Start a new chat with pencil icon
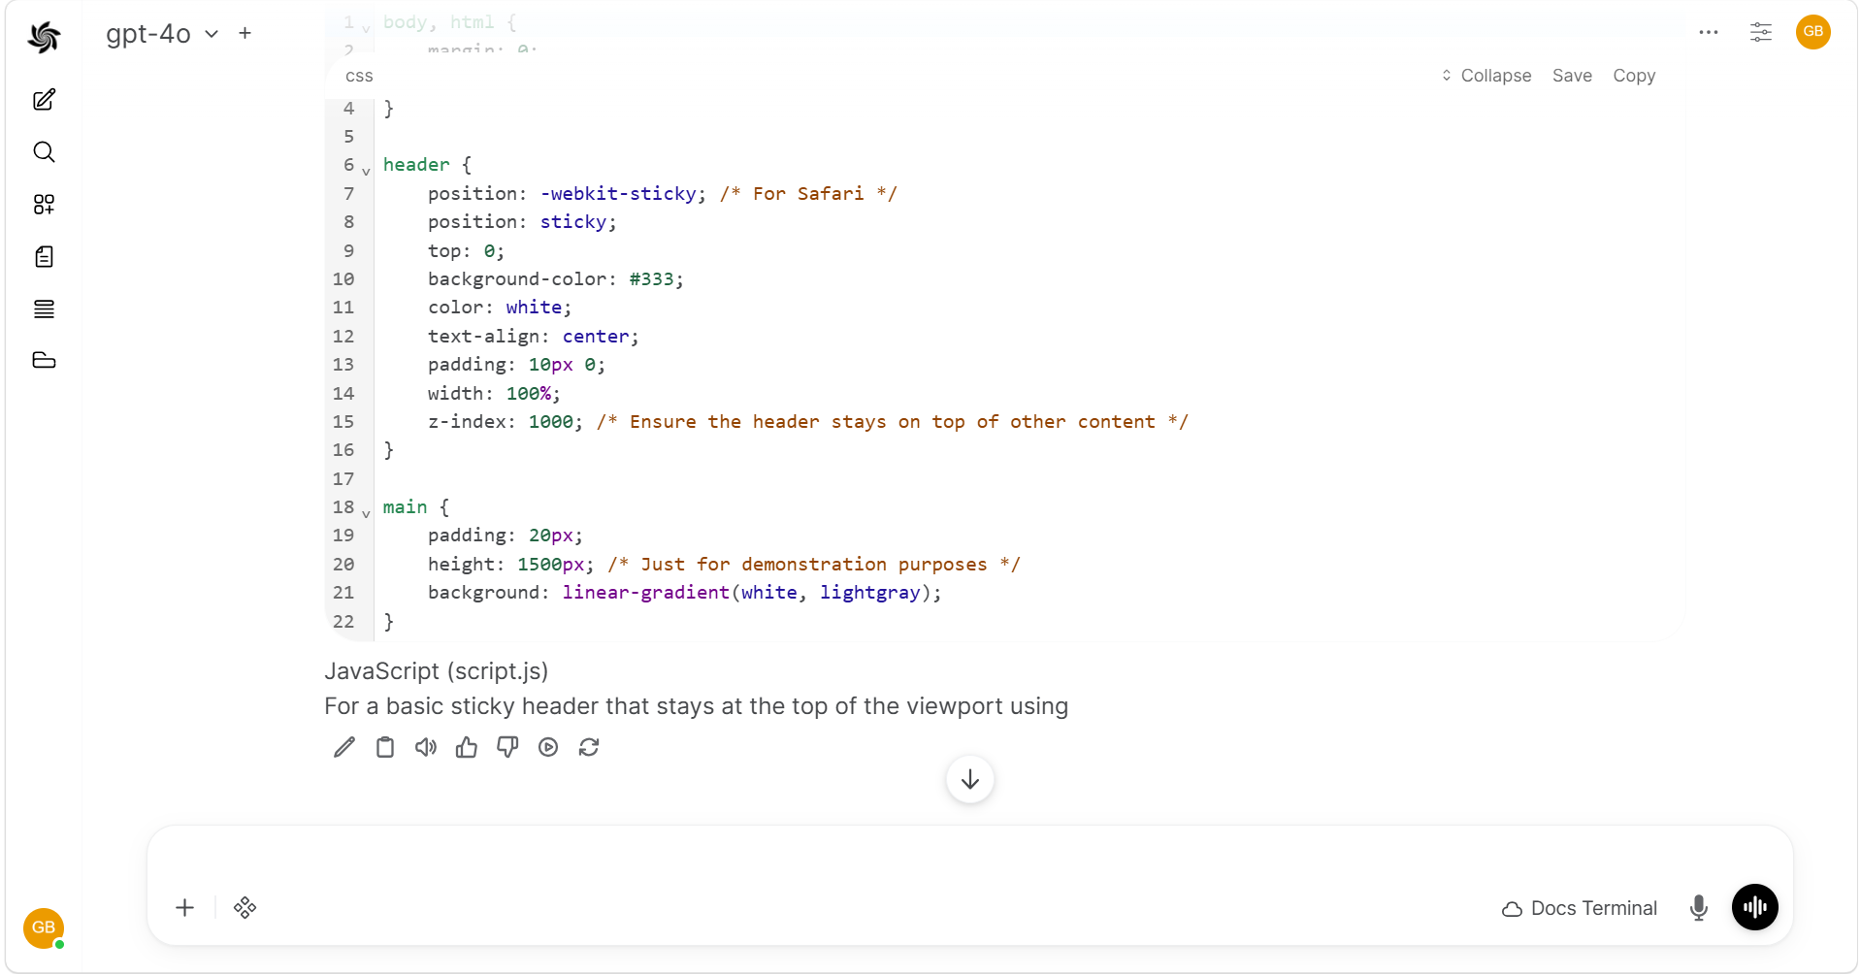 pos(44,100)
